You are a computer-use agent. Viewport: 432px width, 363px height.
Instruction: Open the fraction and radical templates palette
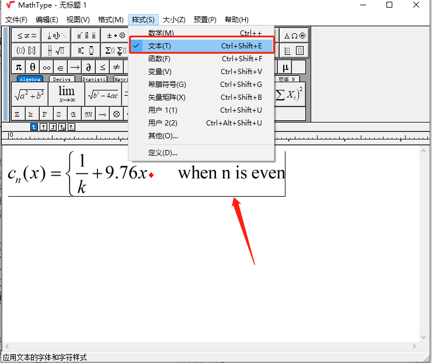[56, 50]
